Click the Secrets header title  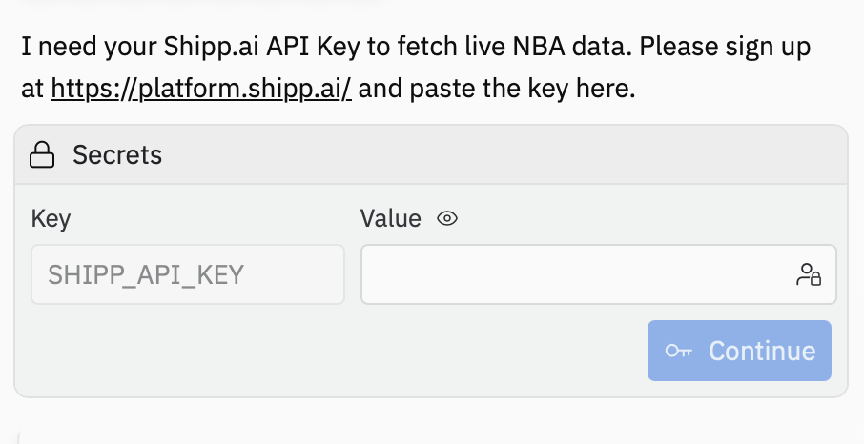(117, 154)
